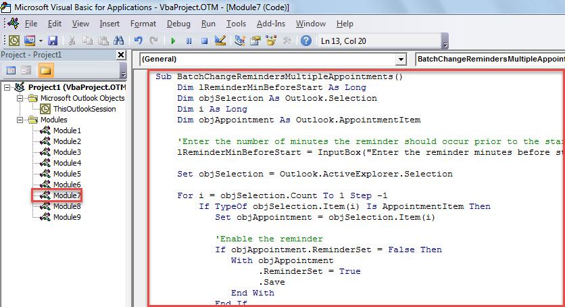Screen dimensions: 565x307
Task: Click the 'Enable the reminder comment line
Action: [269, 239]
